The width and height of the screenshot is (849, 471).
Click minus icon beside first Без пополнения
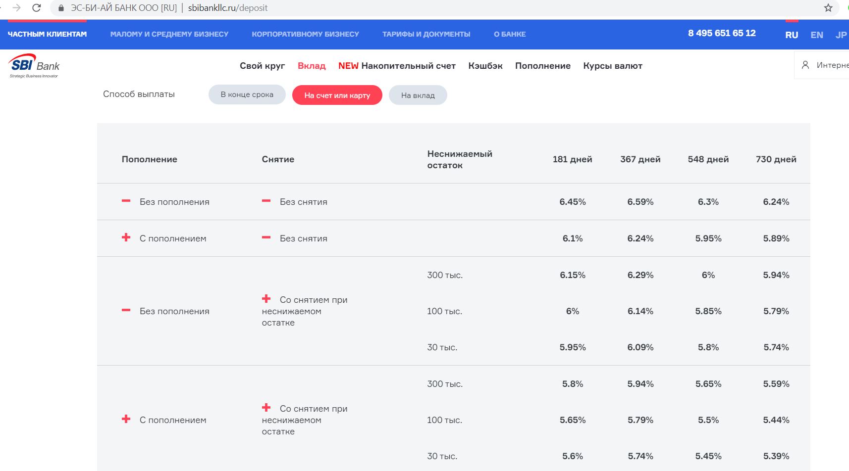coord(126,201)
